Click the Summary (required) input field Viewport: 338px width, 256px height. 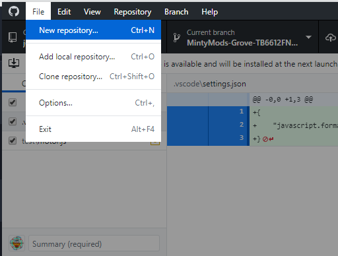94,243
